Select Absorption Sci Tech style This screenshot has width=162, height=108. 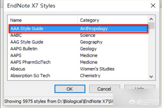coord(30,76)
